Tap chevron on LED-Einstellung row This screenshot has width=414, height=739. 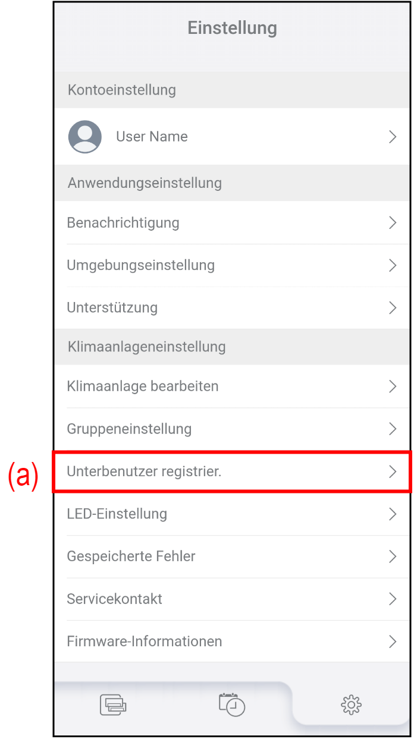pyautogui.click(x=393, y=514)
